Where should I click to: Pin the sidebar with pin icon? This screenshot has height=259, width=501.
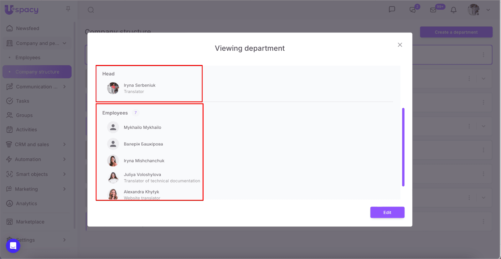coord(68,9)
